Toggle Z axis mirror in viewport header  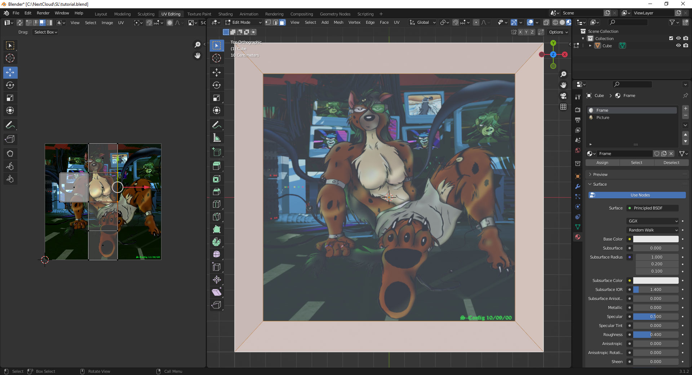[532, 32]
